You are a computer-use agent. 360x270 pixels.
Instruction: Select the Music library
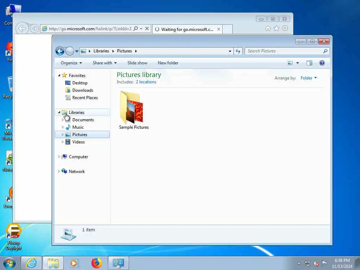click(x=78, y=127)
